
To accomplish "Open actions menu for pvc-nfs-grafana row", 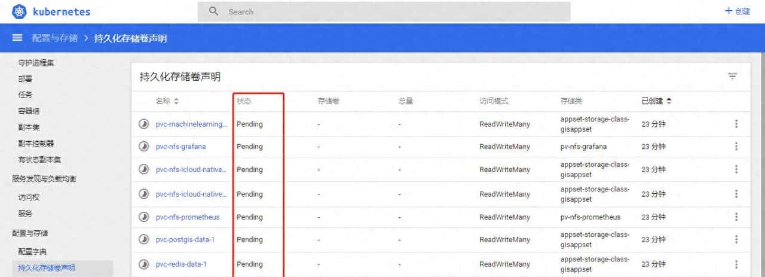I will [736, 147].
